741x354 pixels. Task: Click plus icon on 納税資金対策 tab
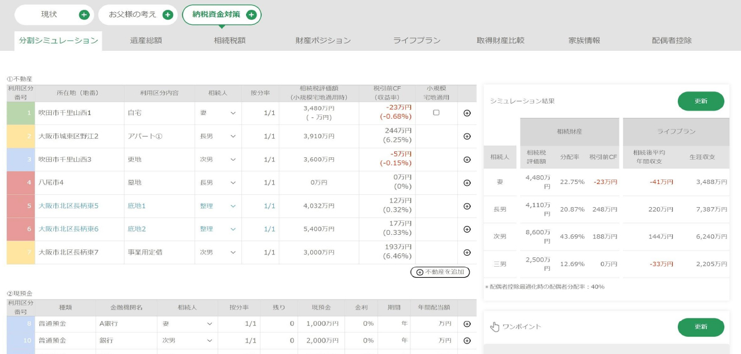251,15
